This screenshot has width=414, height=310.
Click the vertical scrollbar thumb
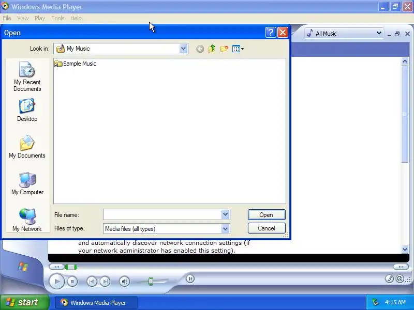(x=405, y=114)
